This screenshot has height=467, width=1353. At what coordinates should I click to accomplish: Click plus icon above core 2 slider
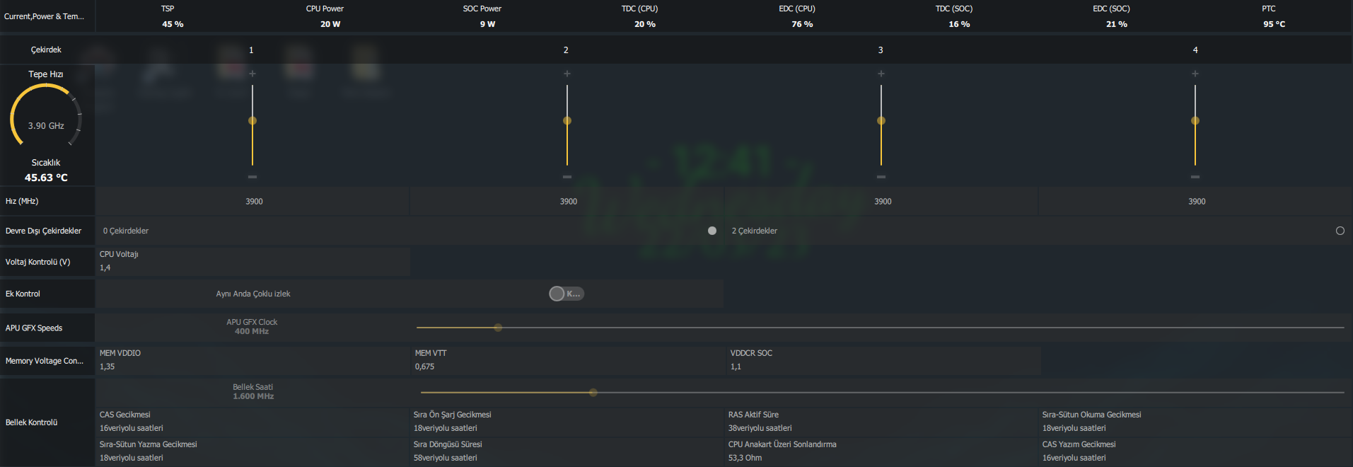(x=567, y=74)
